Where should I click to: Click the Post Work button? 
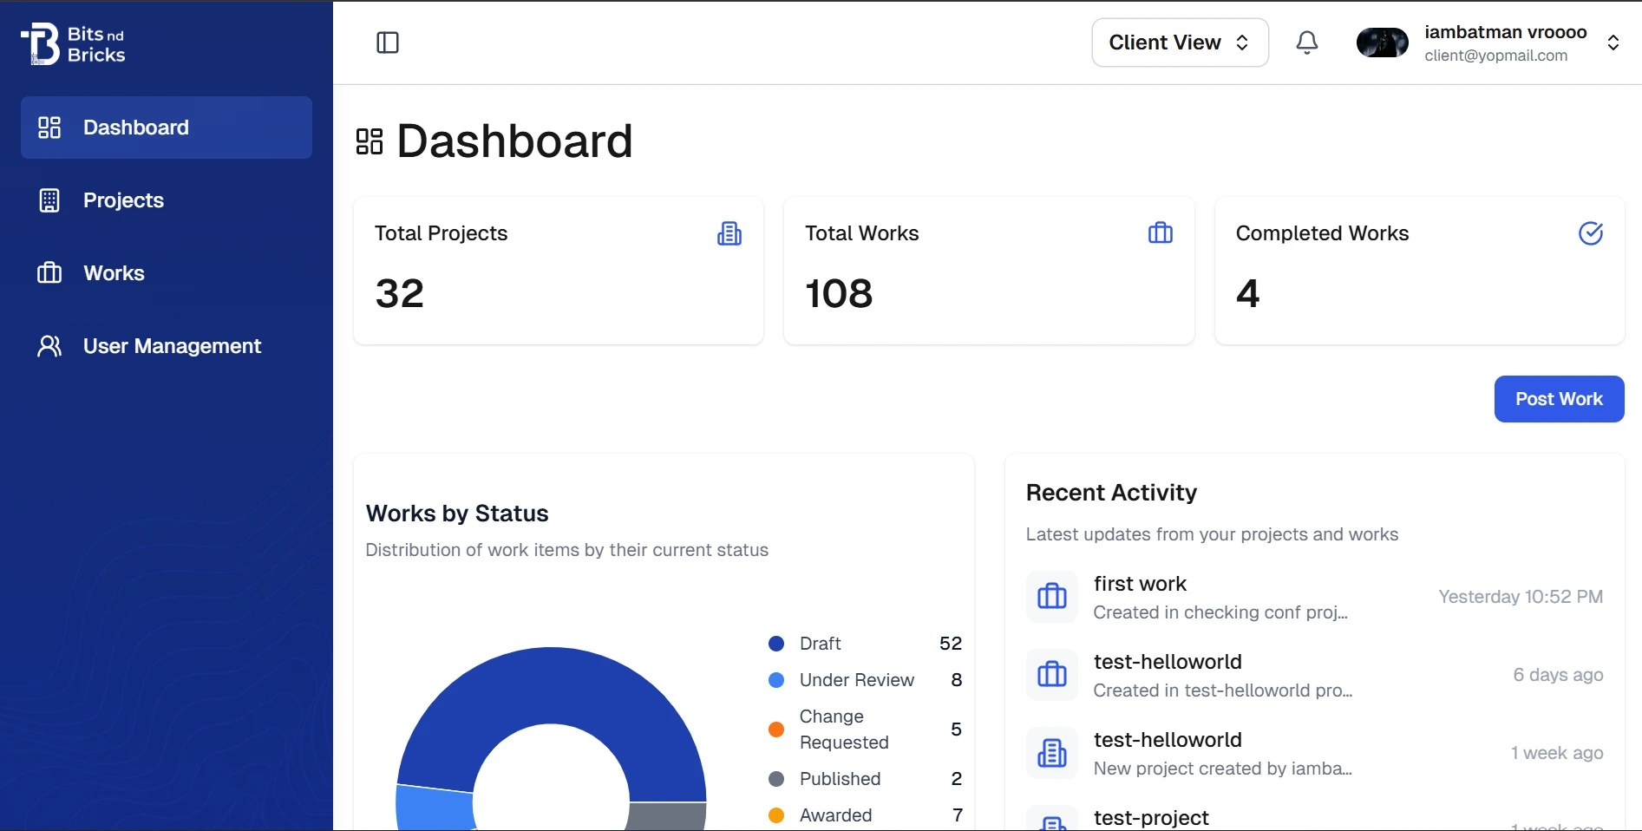[x=1558, y=399]
